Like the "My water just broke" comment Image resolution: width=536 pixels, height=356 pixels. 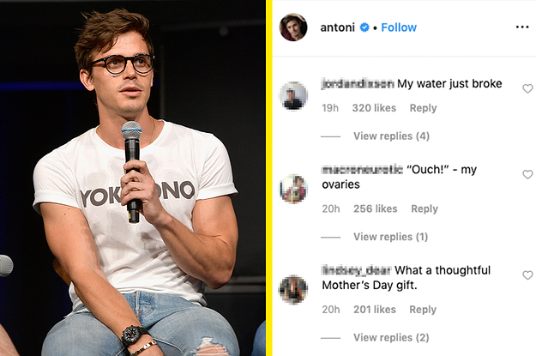click(527, 88)
